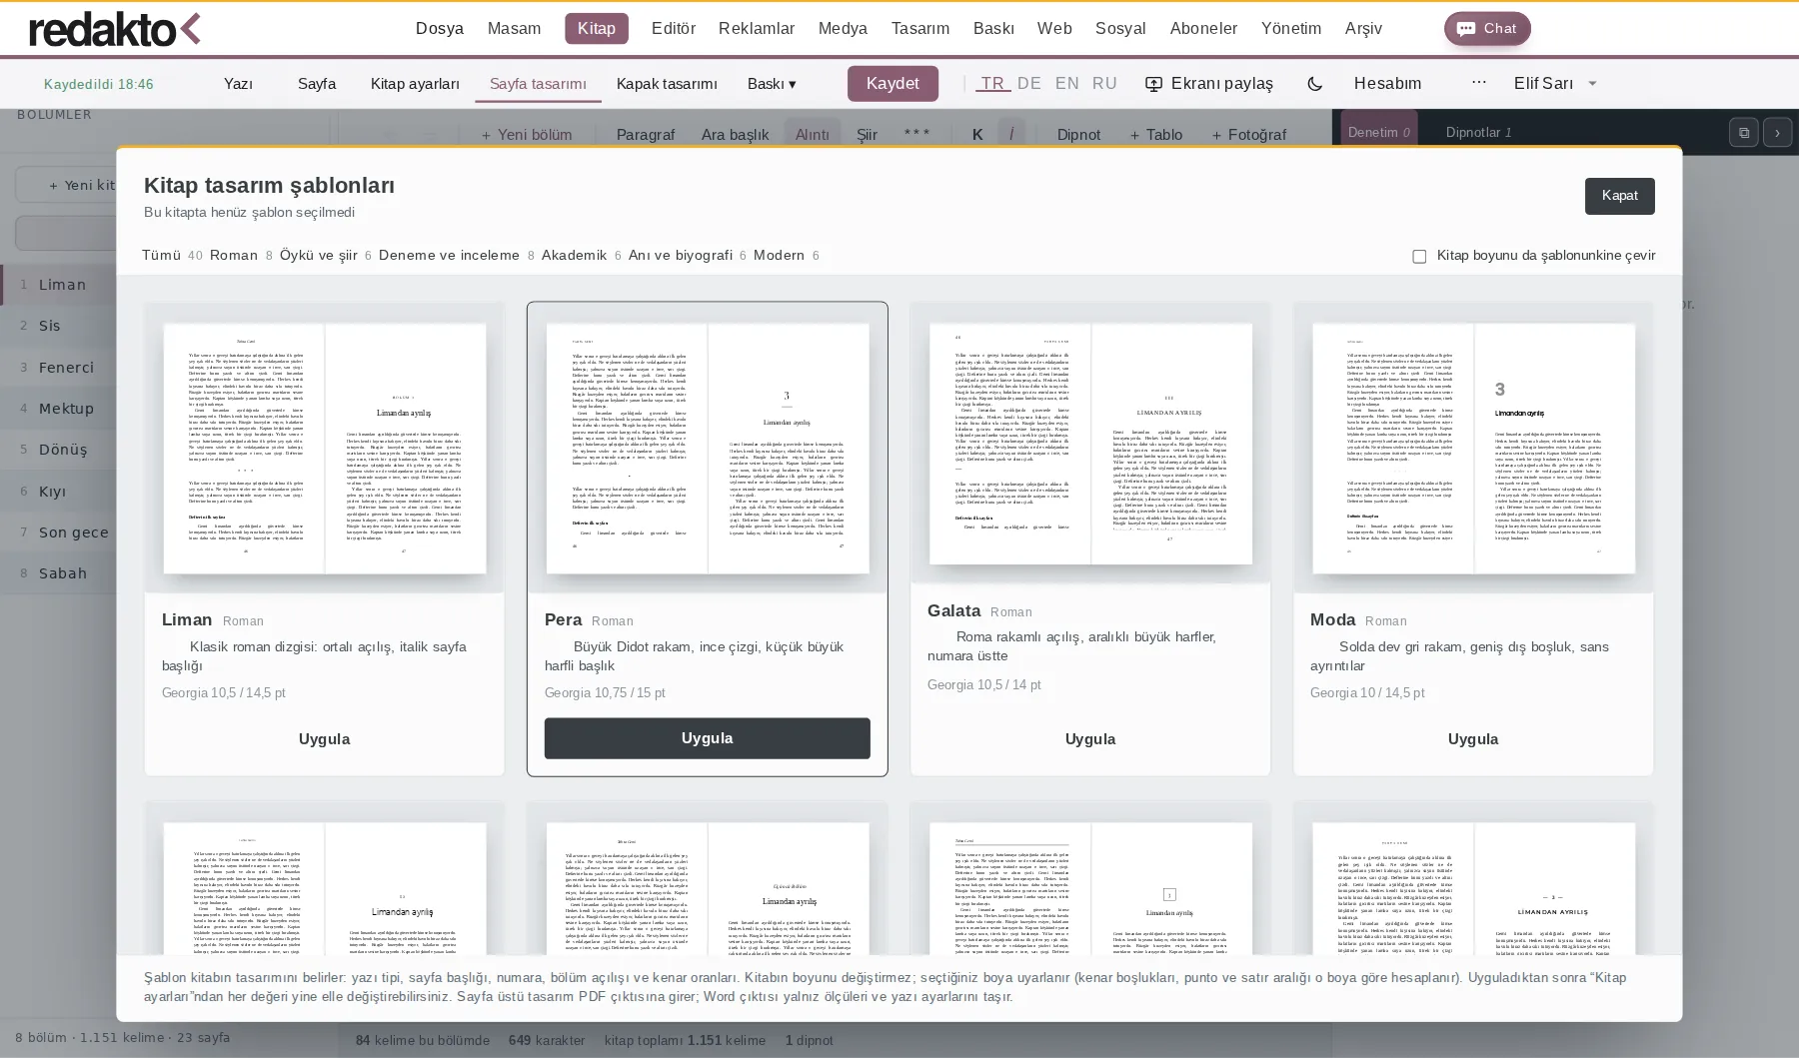The width and height of the screenshot is (1799, 1058).
Task: Click the Ekranı paylaş screen share icon
Action: pyautogui.click(x=1153, y=84)
